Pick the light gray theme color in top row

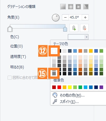[65, 51]
